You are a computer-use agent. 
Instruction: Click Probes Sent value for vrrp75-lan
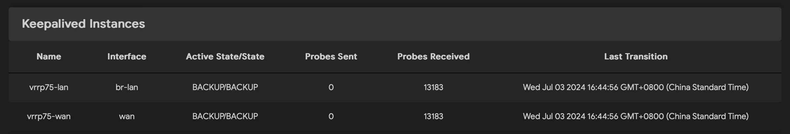tap(331, 87)
